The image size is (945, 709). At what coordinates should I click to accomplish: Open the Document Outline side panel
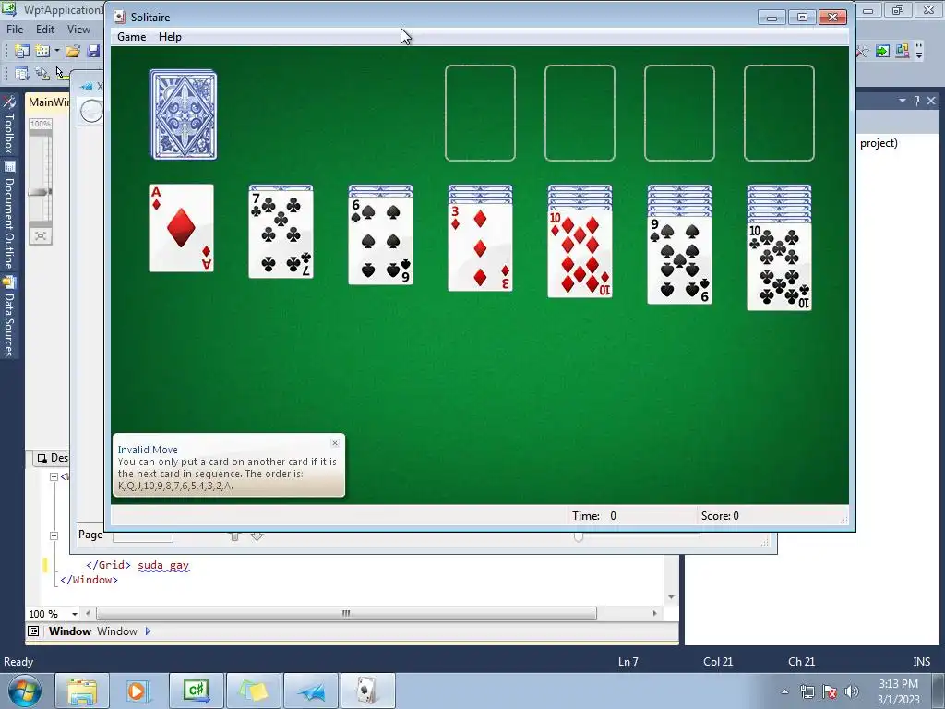pyautogui.click(x=9, y=214)
